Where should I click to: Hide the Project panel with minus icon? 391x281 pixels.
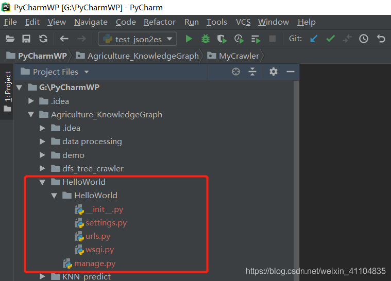(x=291, y=72)
